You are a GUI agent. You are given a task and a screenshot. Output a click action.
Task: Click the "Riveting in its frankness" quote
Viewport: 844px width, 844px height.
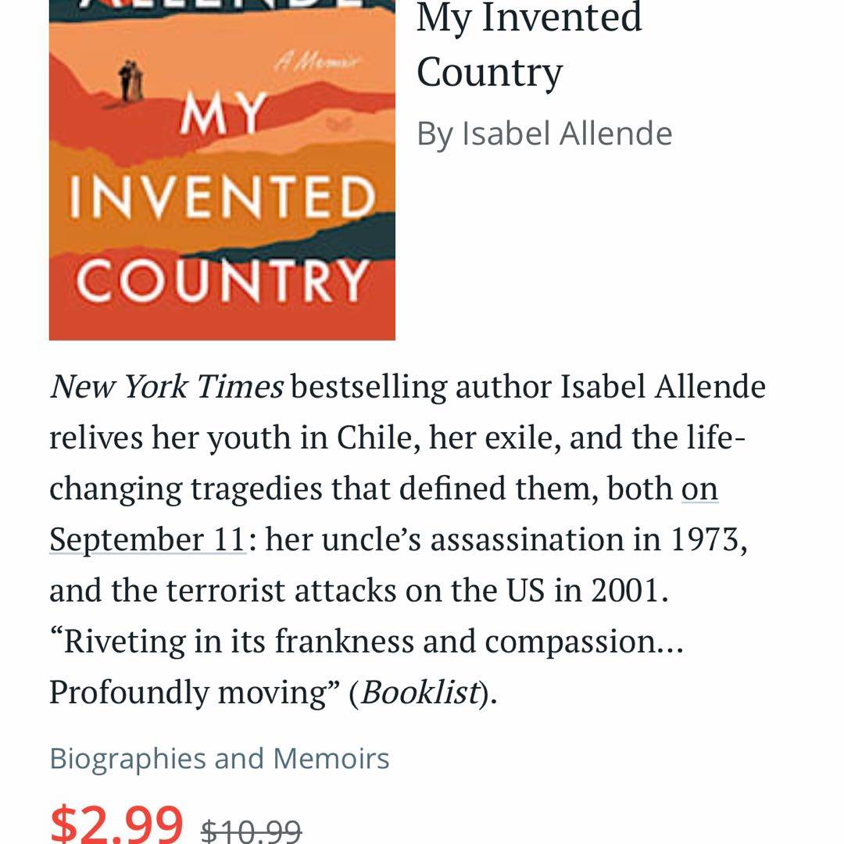coord(234,642)
